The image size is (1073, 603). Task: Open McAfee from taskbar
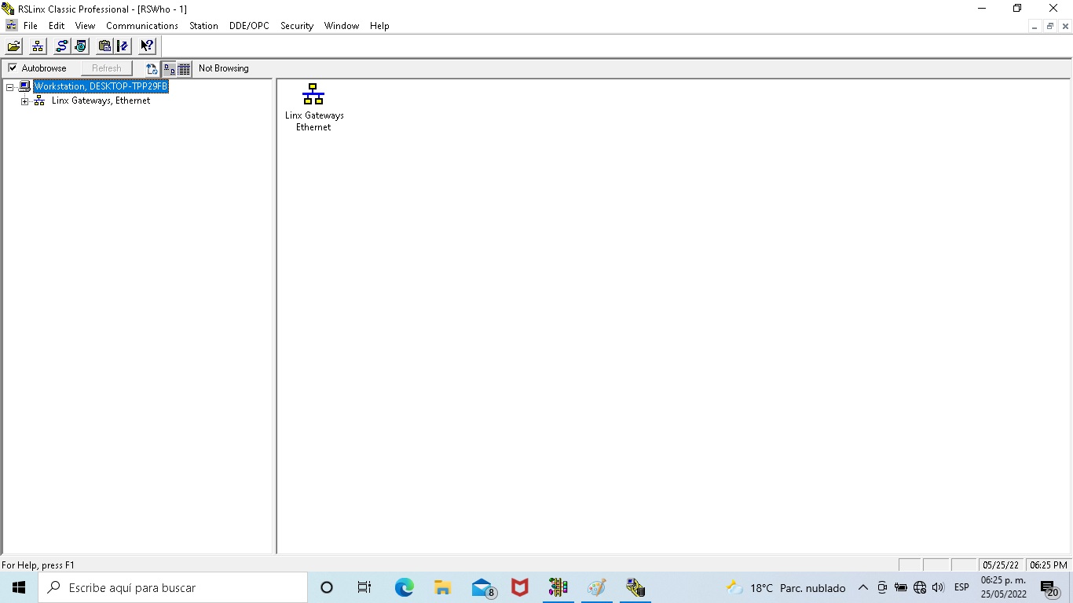519,587
